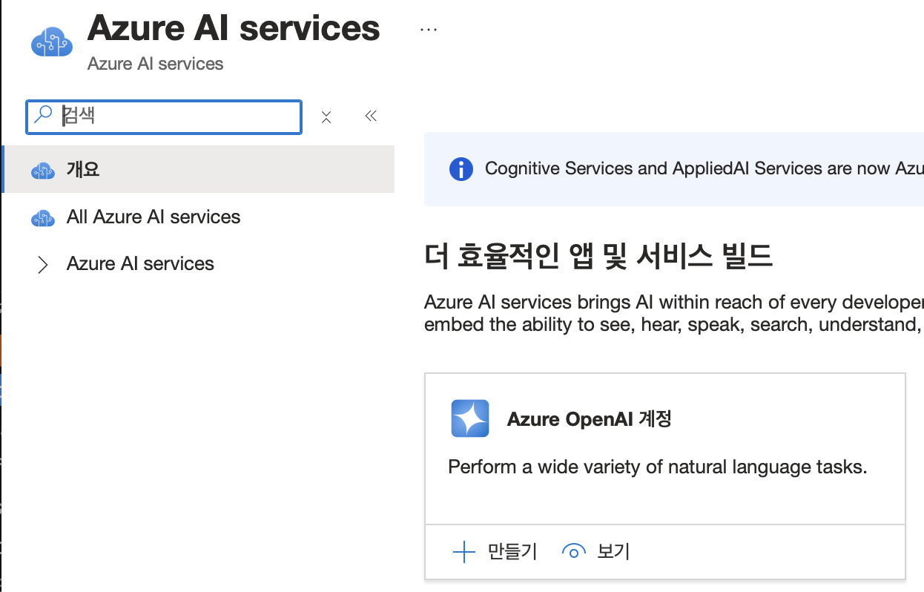924x592 pixels.
Task: Open the ellipsis more options menu
Action: 429,29
